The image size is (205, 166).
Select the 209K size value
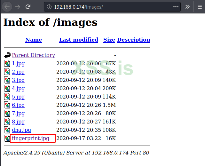109,88
